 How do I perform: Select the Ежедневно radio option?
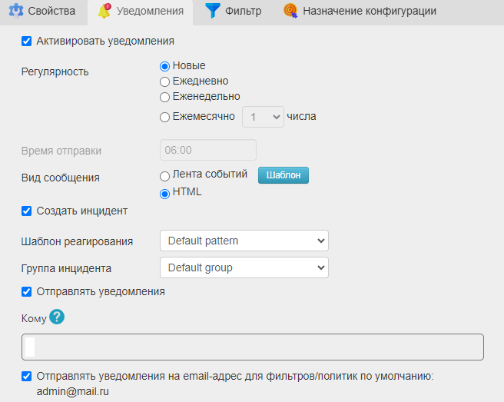(164, 81)
